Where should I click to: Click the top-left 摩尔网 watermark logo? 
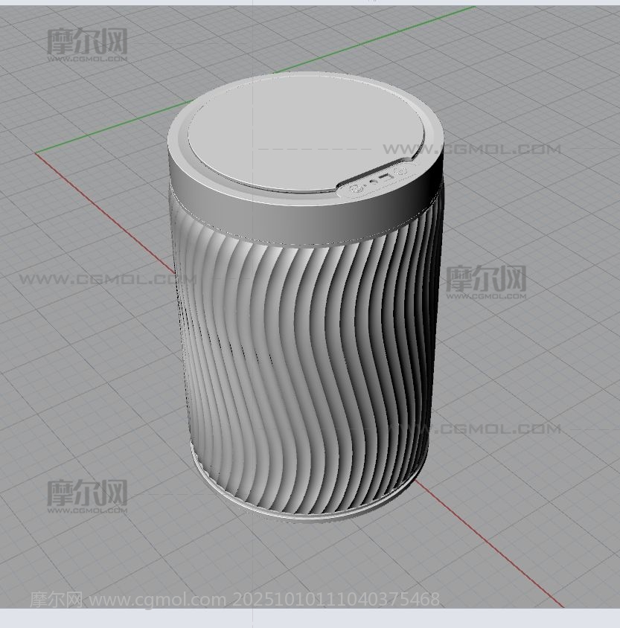[x=87, y=43]
